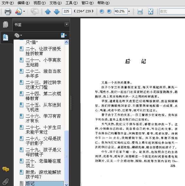Open the 工具(T) menu

72,3
